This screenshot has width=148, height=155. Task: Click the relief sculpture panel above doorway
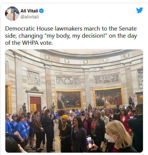(34, 78)
